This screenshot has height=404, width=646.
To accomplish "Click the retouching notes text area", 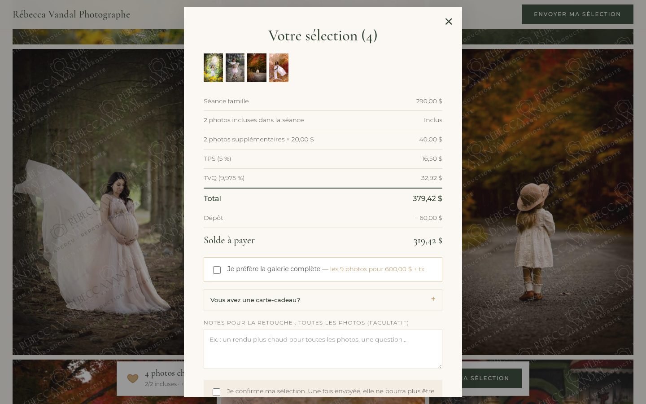I will coord(323,349).
